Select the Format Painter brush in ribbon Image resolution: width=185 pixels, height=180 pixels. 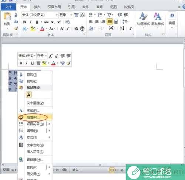click(16, 28)
